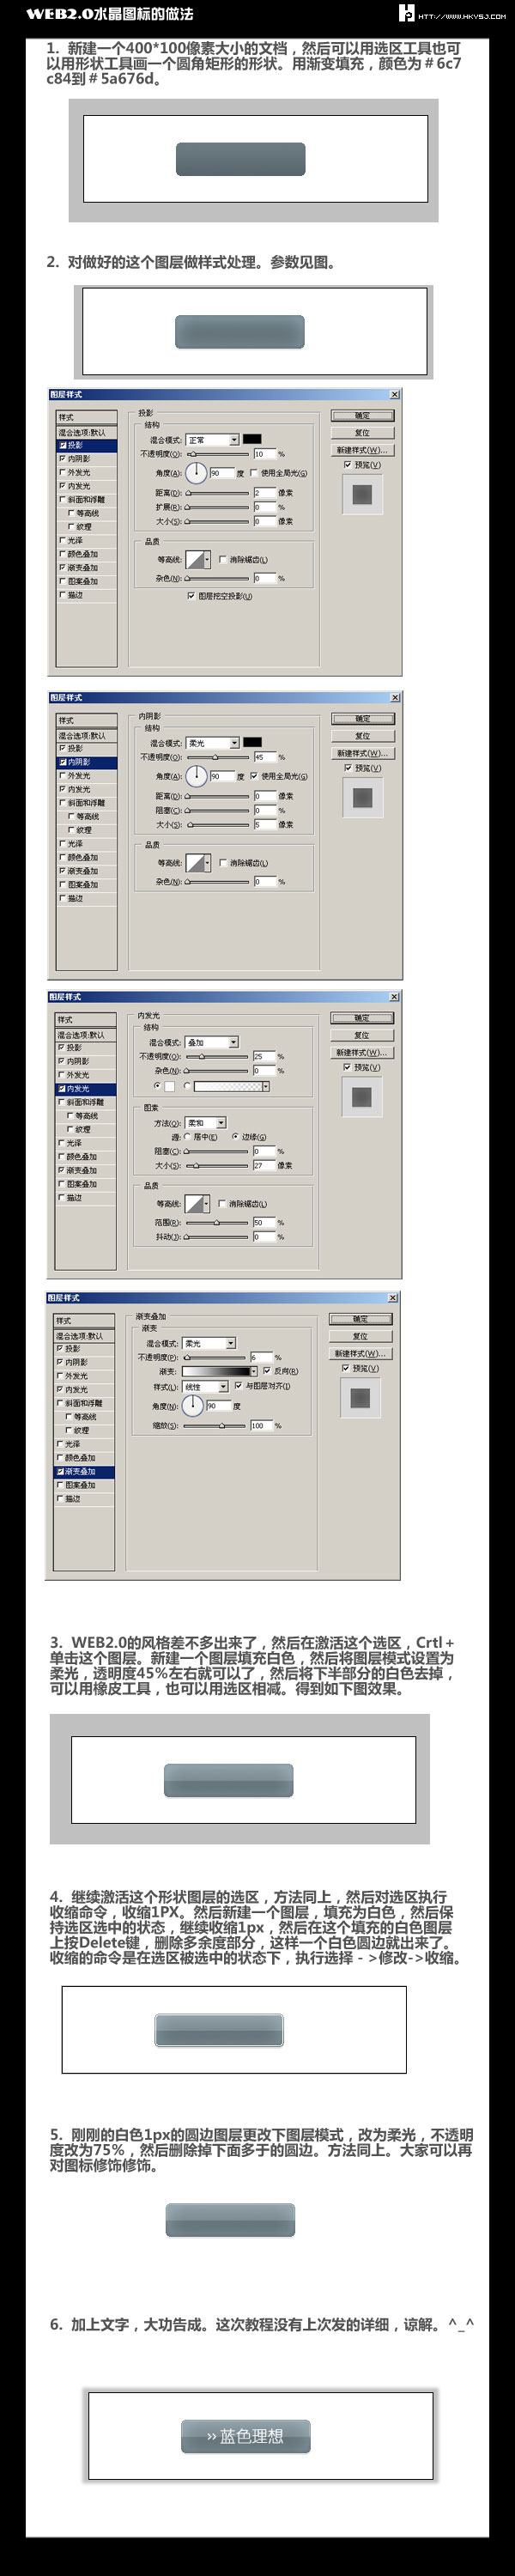
Task: Click 缩放 slider in 渐变叠加 dialog
Action: click(214, 1425)
